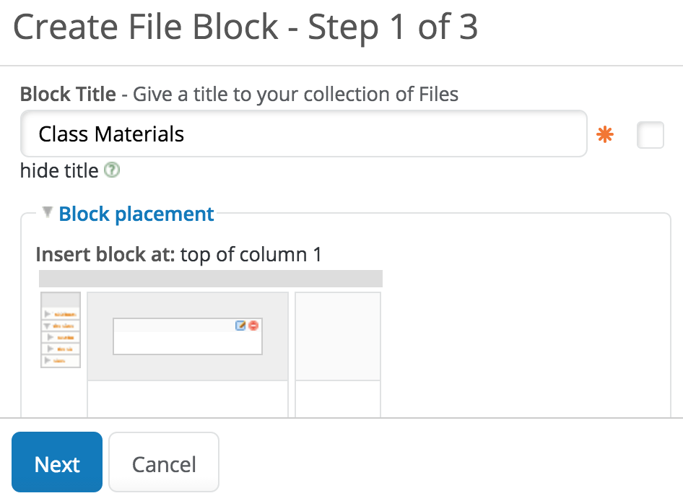Choose the top cell of the right column
Viewport: 683px width, 501px height.
coord(338,335)
